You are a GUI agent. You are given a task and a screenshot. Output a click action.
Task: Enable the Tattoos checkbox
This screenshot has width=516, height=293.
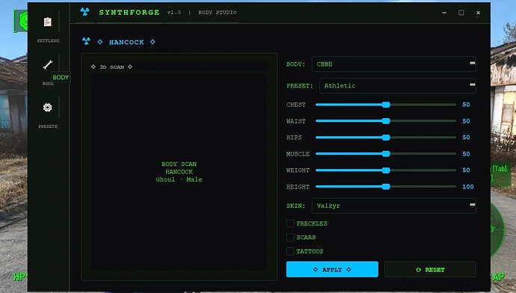pos(290,251)
